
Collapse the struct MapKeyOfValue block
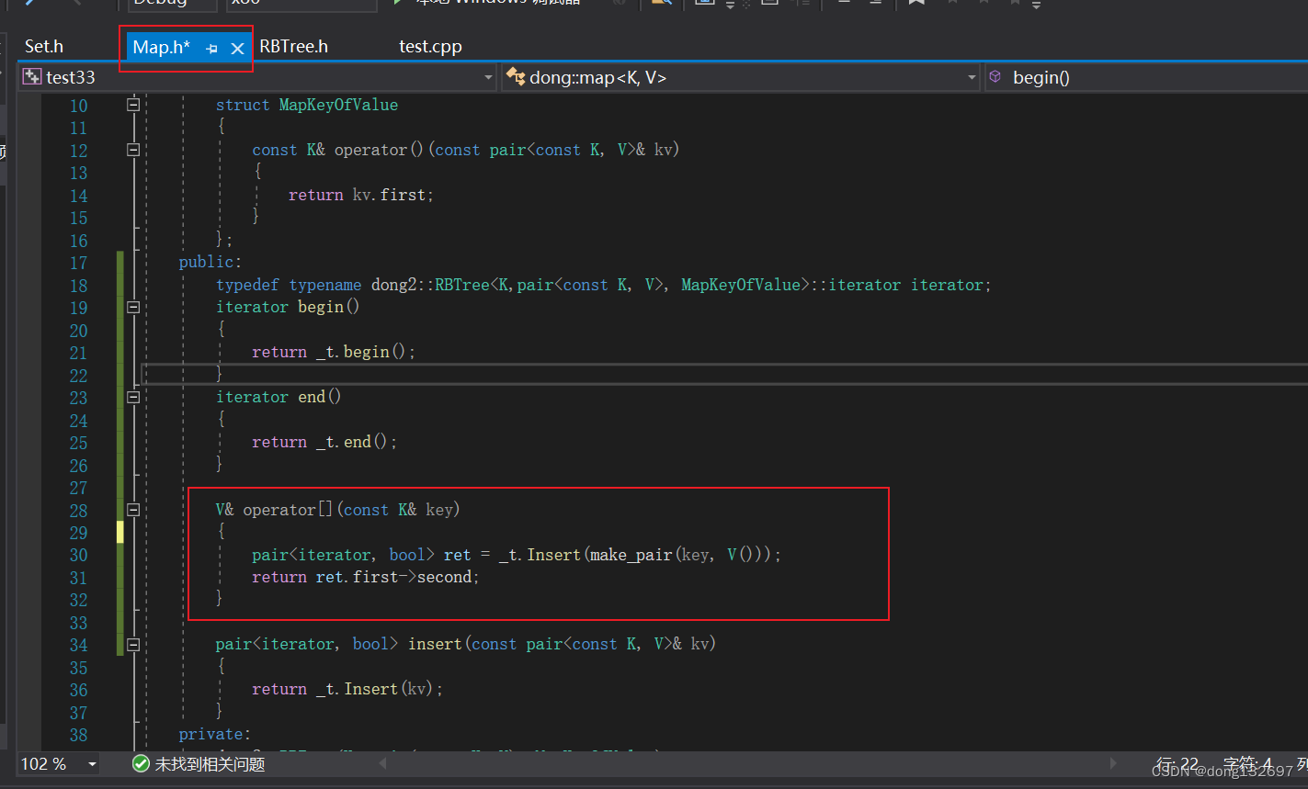[x=133, y=105]
